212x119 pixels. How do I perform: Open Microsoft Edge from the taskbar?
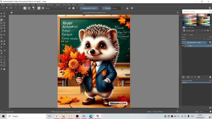(x=91, y=116)
